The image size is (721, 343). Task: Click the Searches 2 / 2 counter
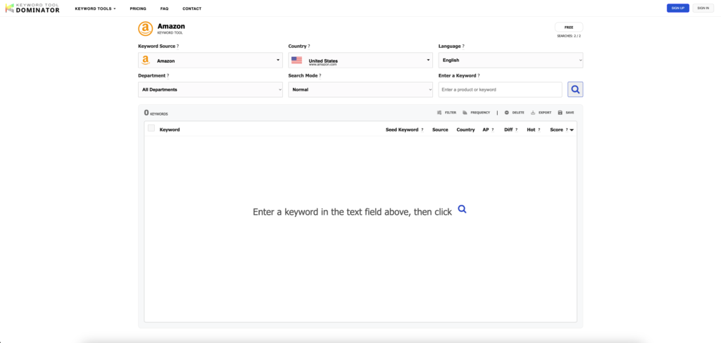click(569, 36)
